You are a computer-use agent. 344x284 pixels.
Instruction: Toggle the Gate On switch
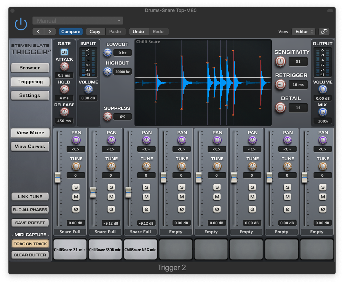(64, 52)
